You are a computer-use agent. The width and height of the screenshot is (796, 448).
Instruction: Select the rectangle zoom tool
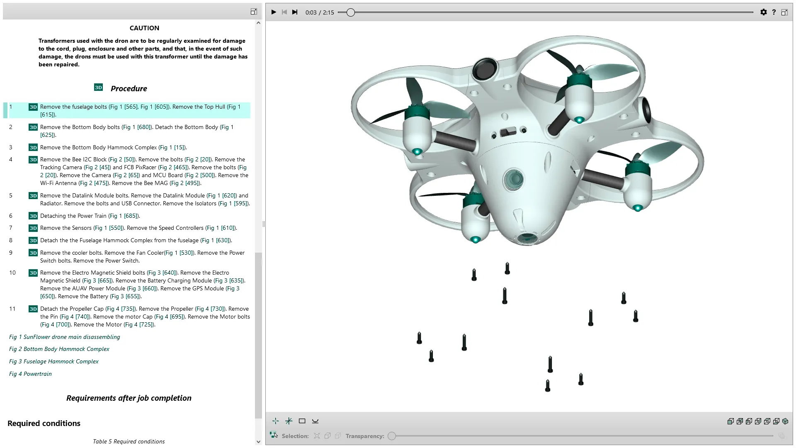[302, 421]
